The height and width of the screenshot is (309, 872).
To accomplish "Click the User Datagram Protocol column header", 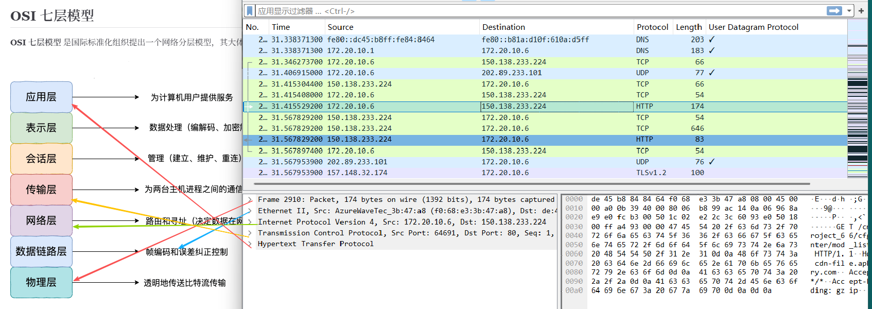I will pos(776,27).
